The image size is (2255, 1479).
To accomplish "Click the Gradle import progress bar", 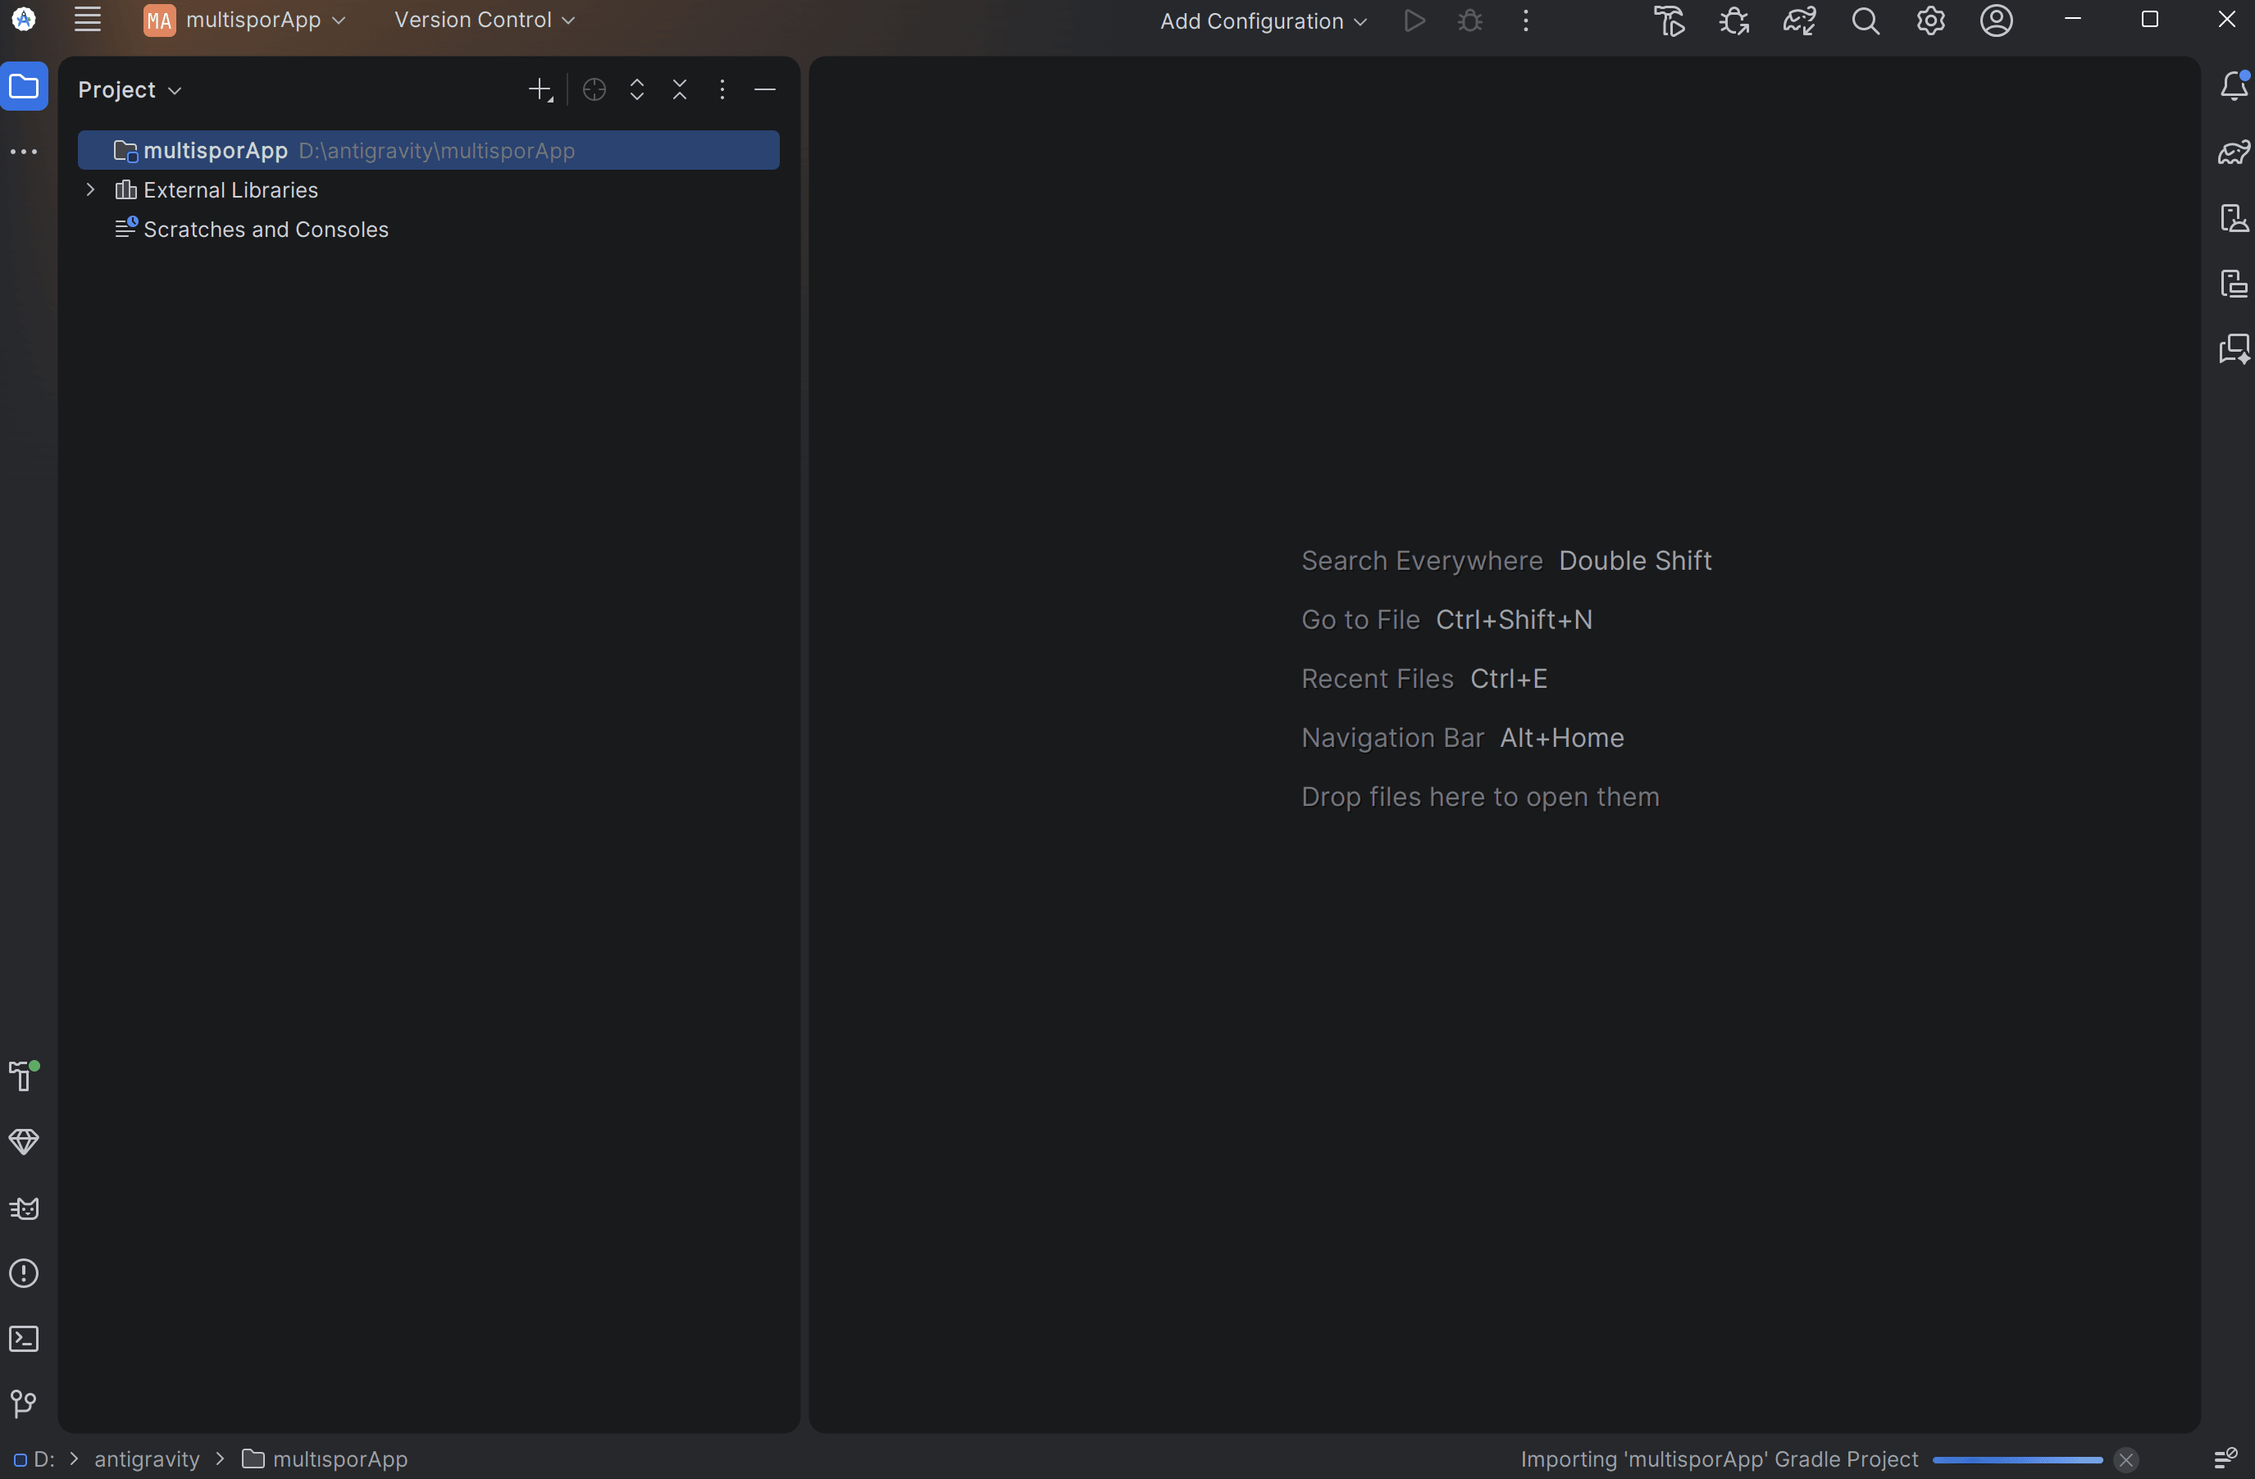I will (x=2017, y=1460).
